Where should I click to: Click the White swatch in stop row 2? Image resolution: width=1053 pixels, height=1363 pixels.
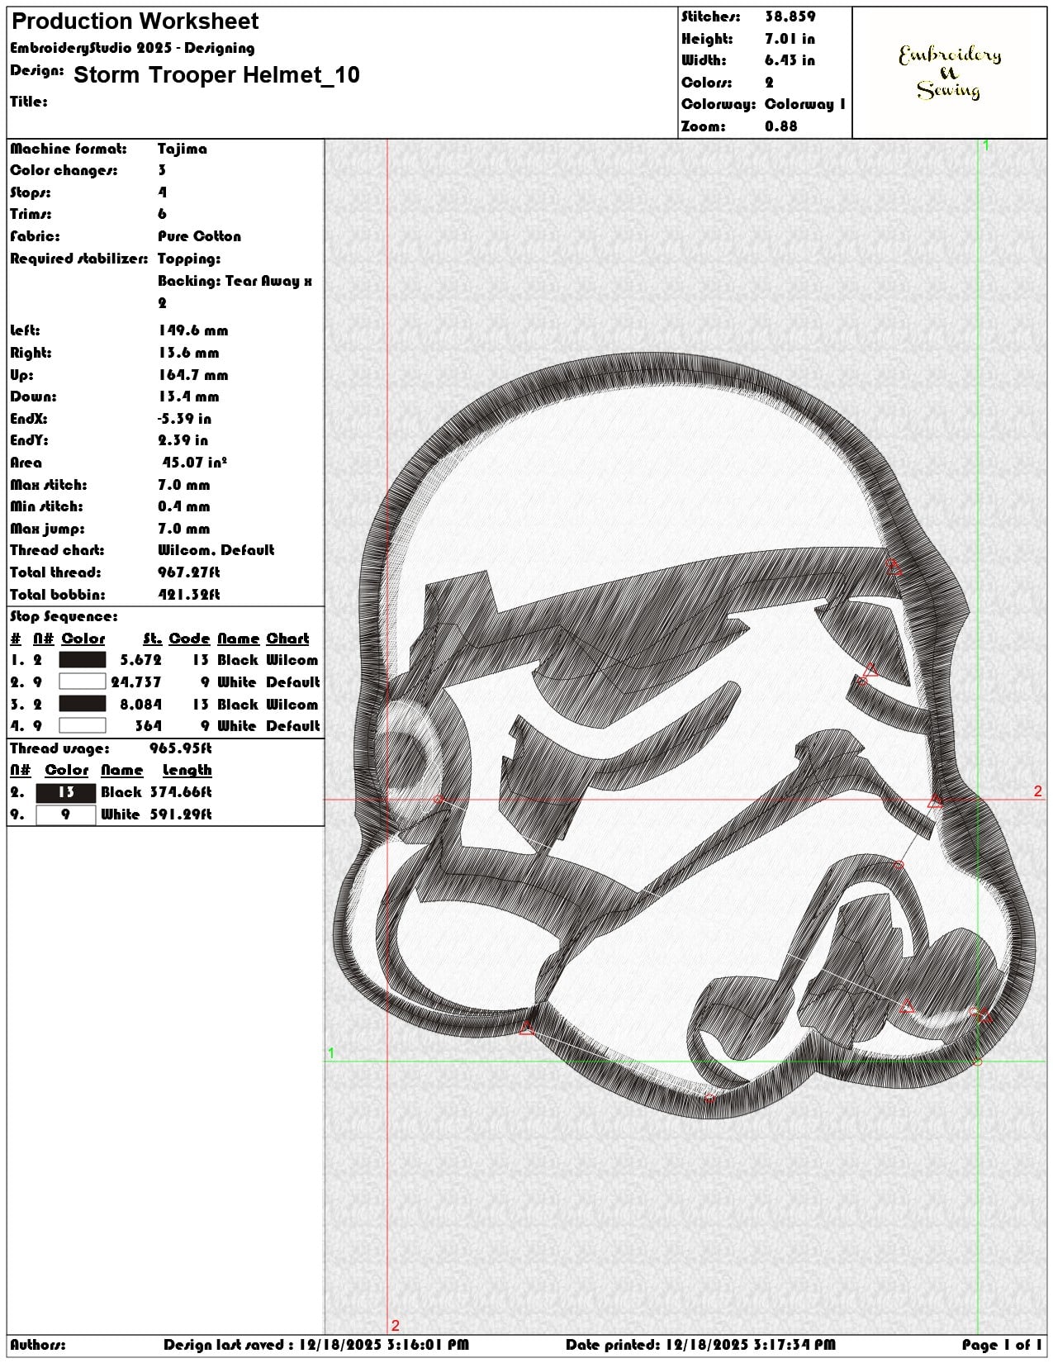tap(83, 681)
